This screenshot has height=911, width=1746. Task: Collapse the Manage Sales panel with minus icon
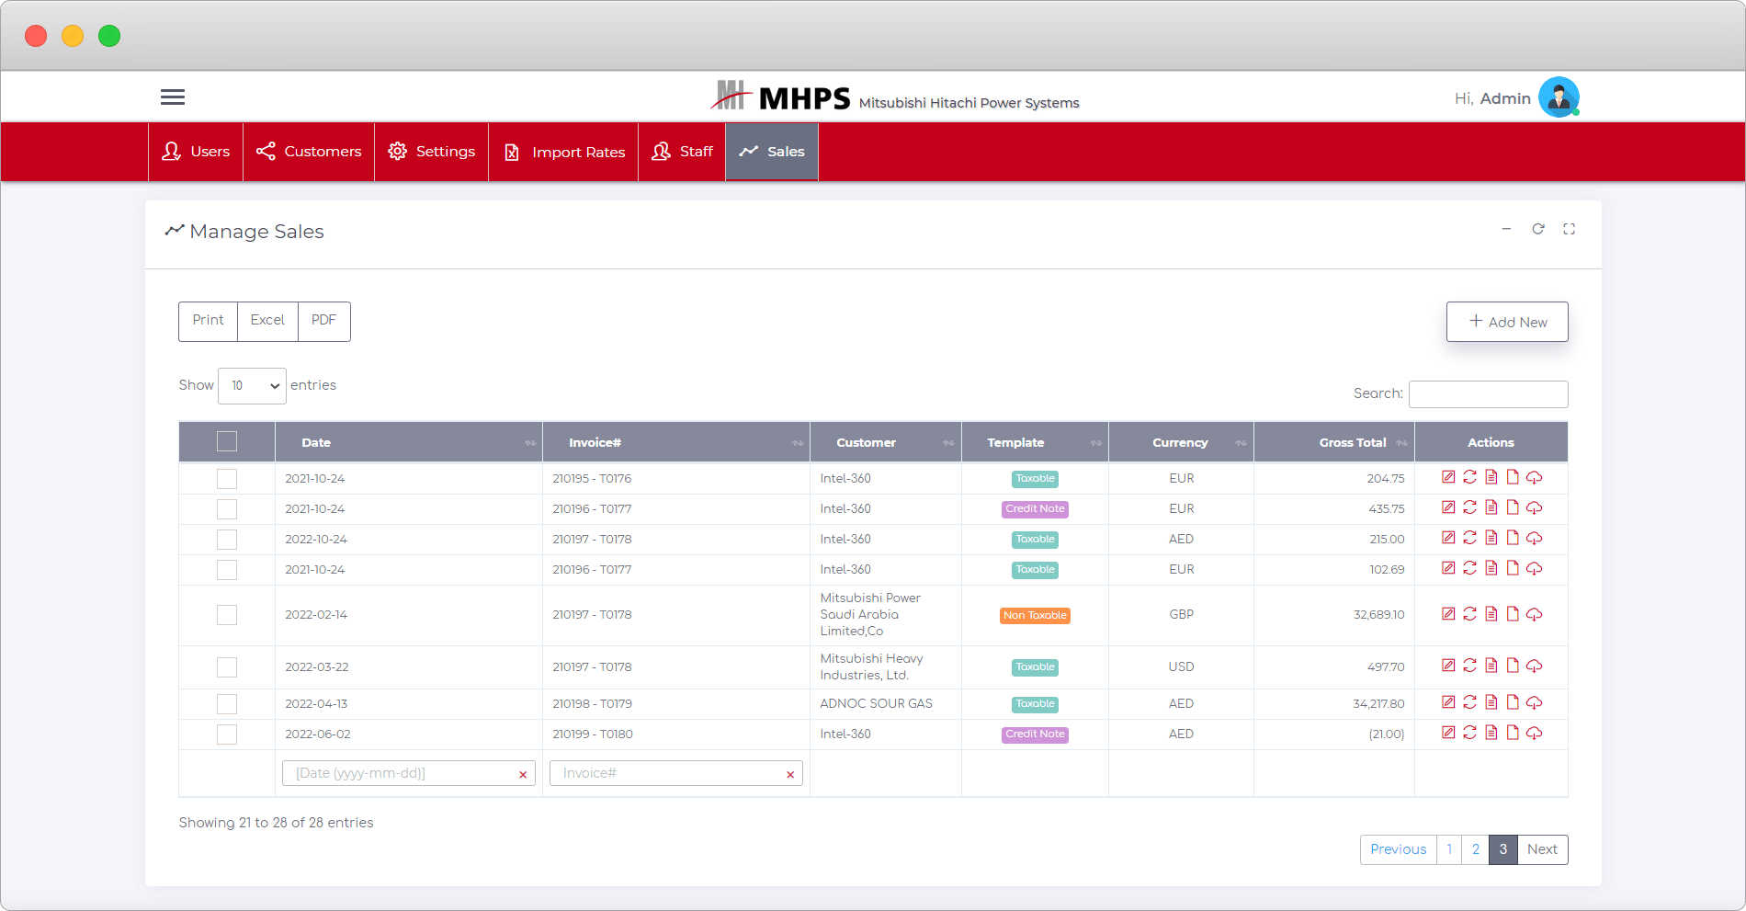[1506, 229]
